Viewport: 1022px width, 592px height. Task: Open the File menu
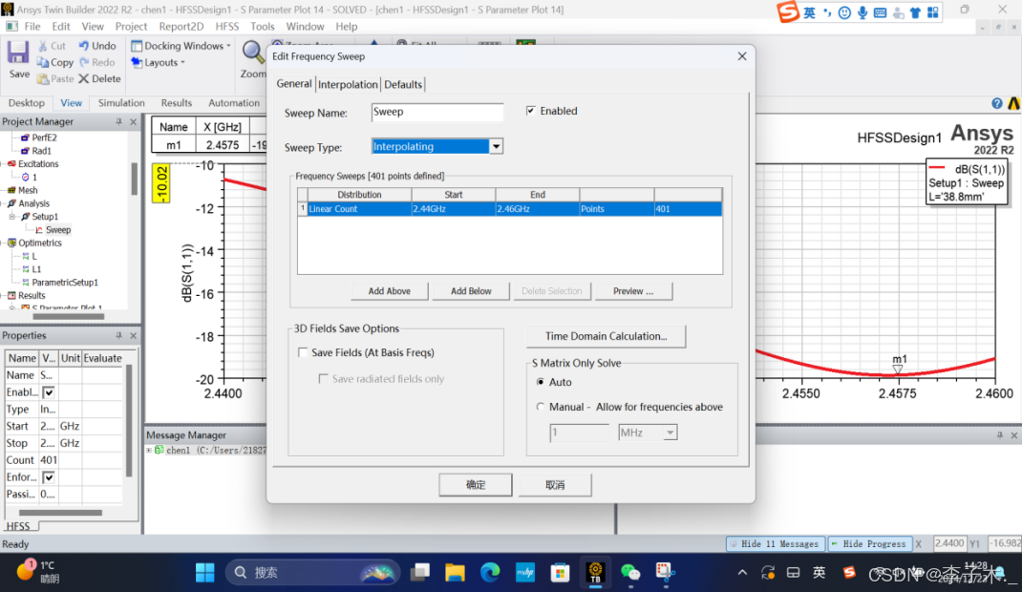[32, 27]
